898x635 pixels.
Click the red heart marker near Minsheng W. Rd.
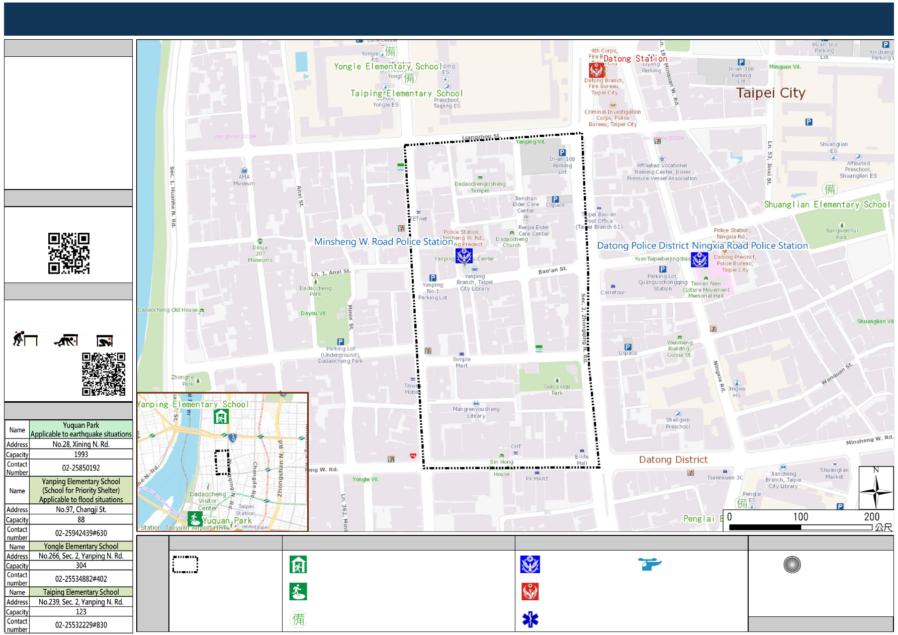[x=413, y=456]
